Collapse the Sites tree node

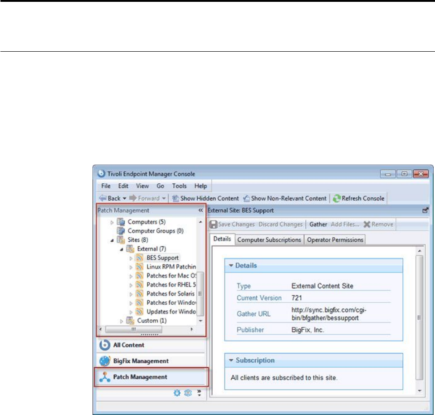tap(112, 240)
